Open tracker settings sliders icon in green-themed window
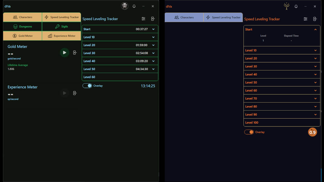 click(143, 19)
